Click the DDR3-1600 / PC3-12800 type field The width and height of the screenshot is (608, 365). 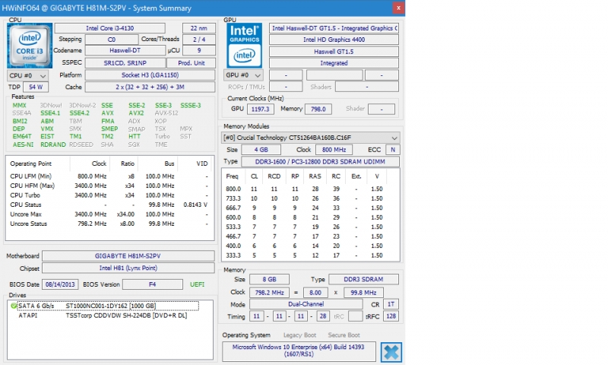tap(320, 162)
